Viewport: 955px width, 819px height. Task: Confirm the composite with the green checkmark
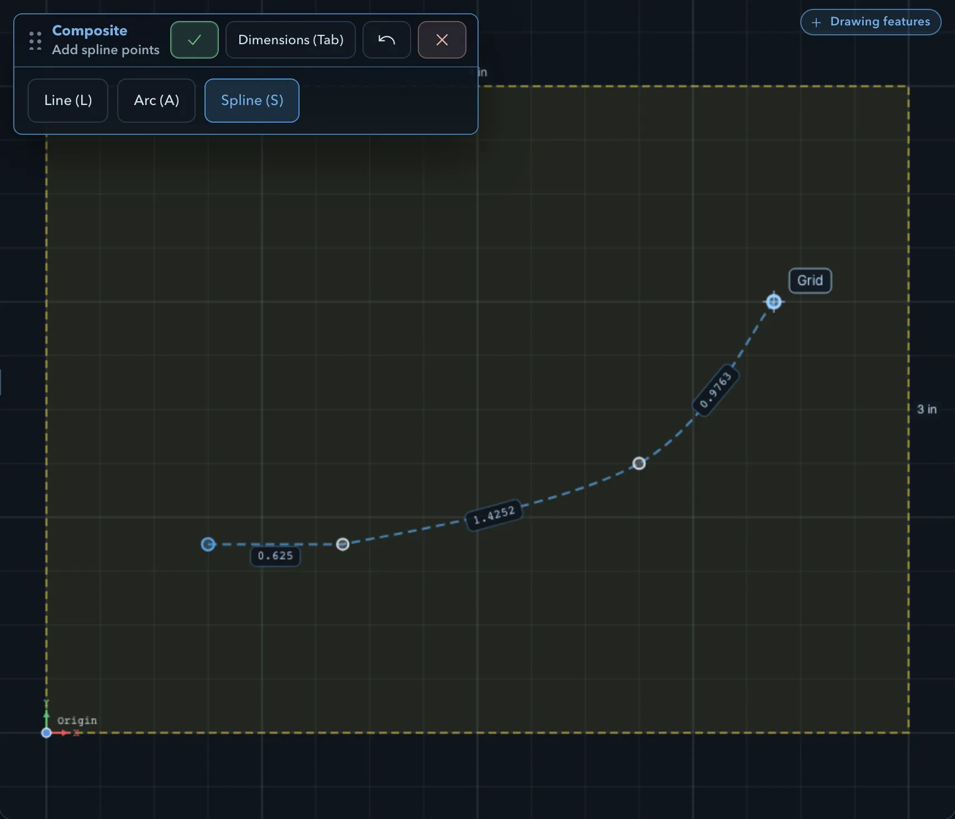195,40
